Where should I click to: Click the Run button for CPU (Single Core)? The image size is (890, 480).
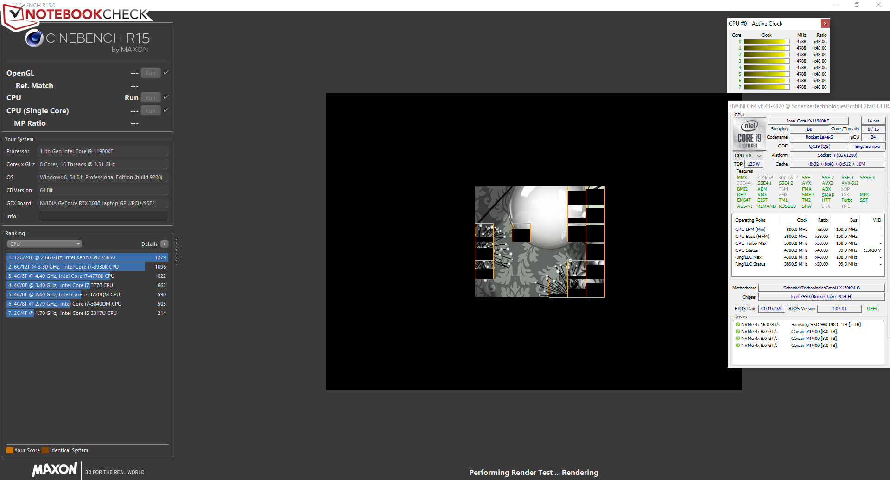pos(151,111)
